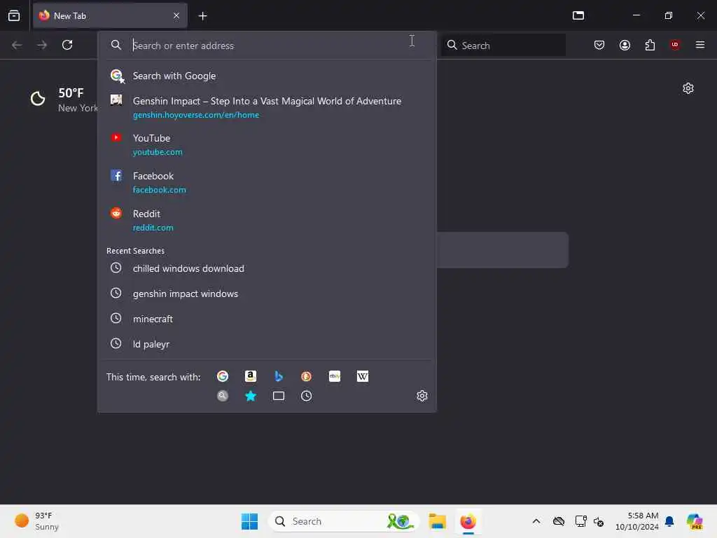Search this time with eBay icon

(x=334, y=376)
